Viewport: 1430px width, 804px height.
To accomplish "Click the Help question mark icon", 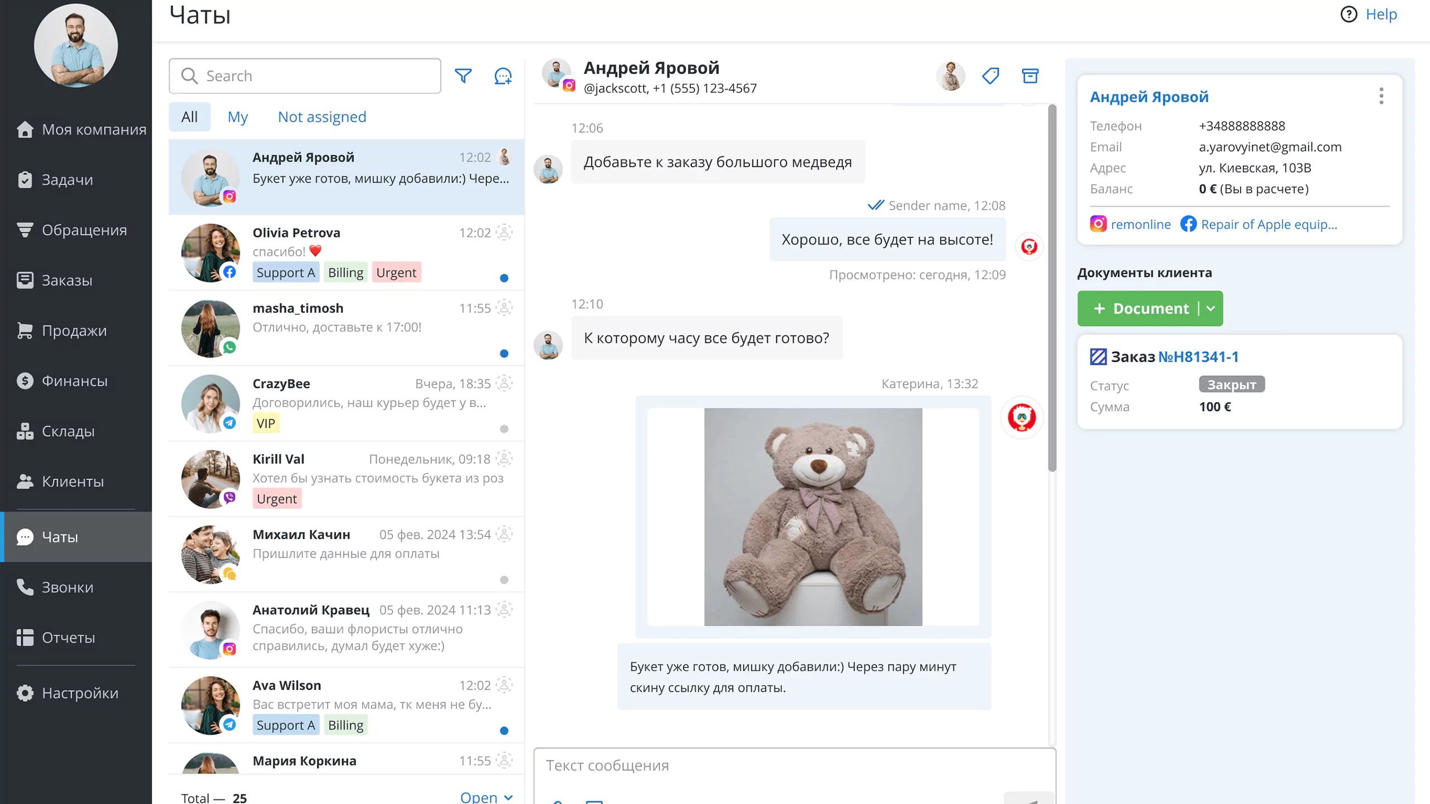I will [1348, 14].
